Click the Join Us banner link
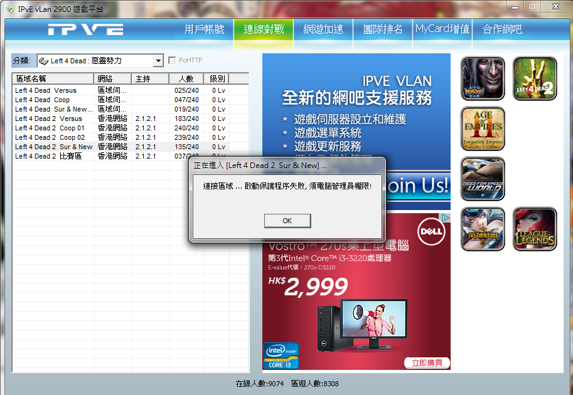Image resolution: width=573 pixels, height=395 pixels. tap(418, 186)
